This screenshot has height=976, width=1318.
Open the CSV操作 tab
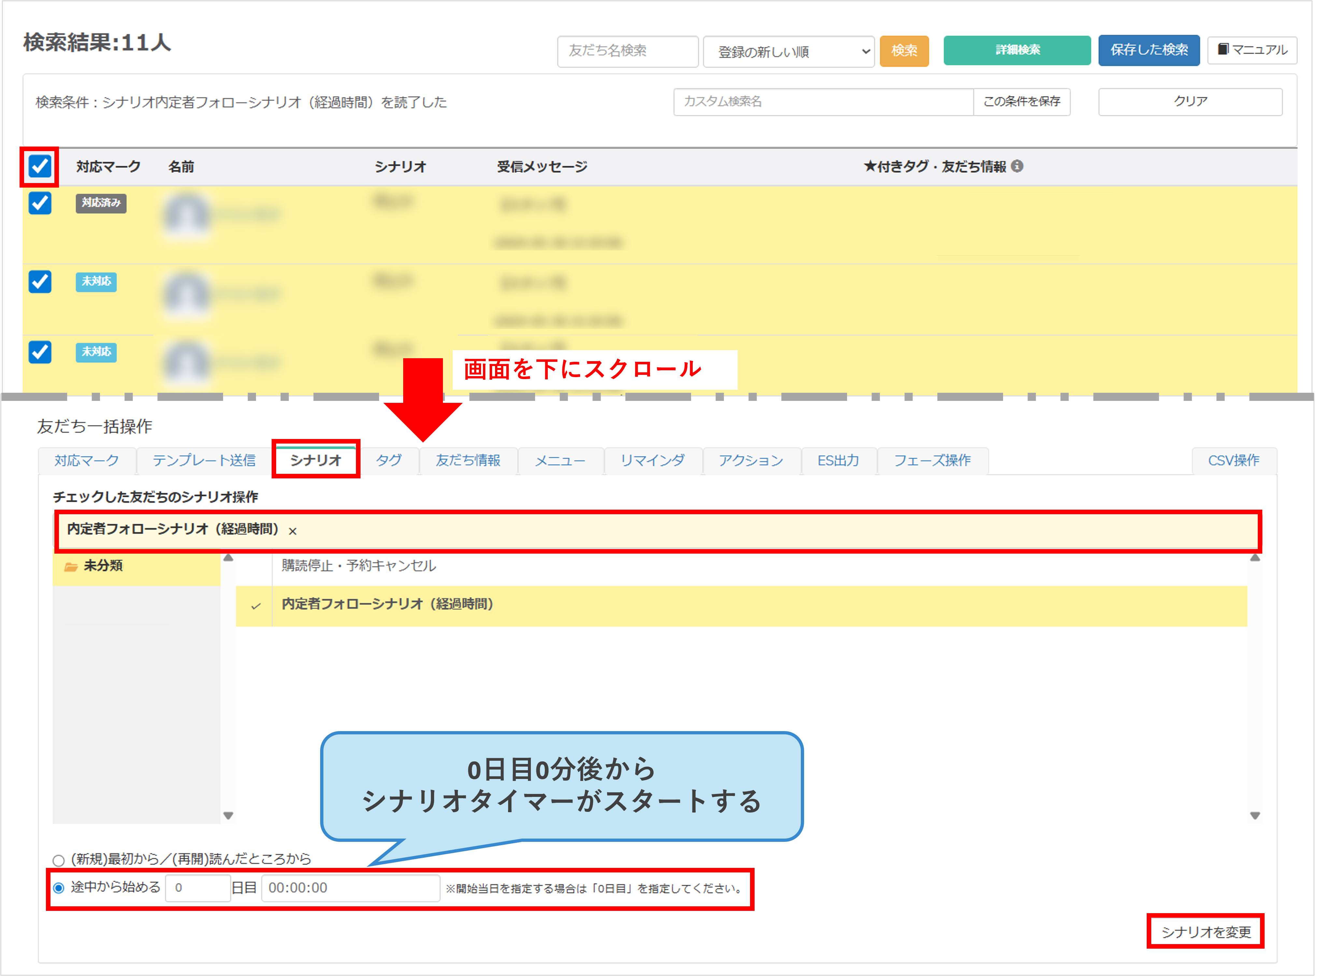coord(1233,460)
